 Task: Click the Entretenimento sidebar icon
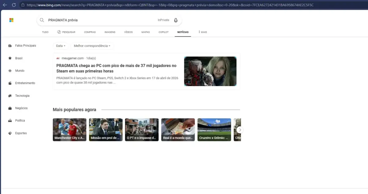tap(10, 83)
